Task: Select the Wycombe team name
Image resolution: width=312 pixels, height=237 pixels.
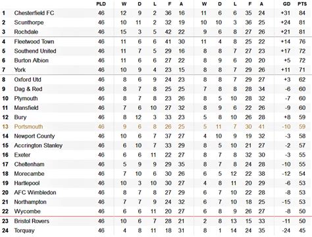Action: [27, 211]
